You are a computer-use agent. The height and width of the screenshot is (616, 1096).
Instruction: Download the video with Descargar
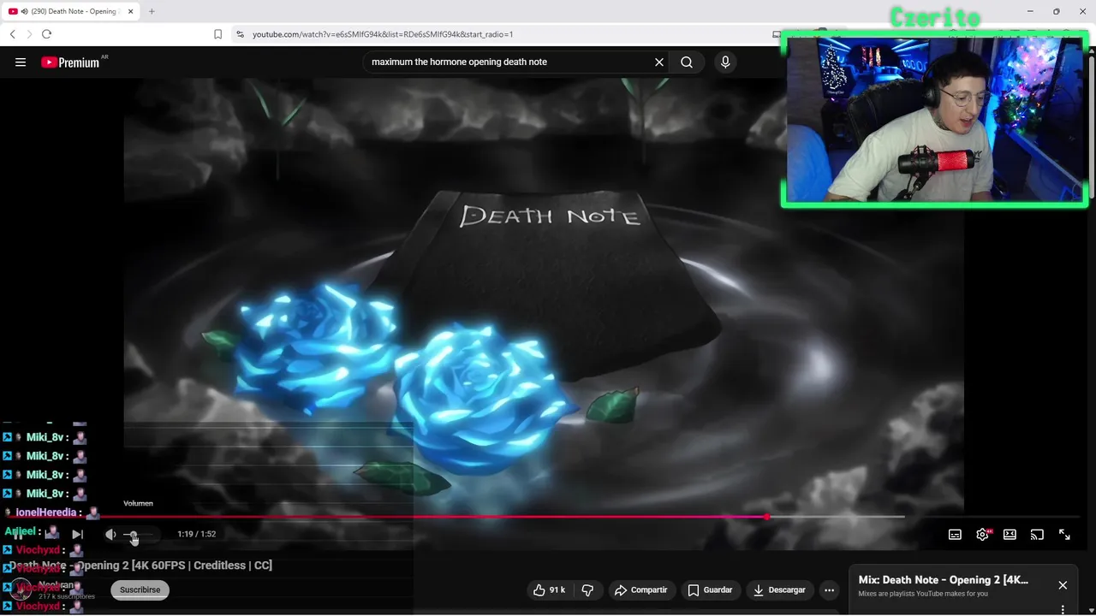pyautogui.click(x=779, y=589)
